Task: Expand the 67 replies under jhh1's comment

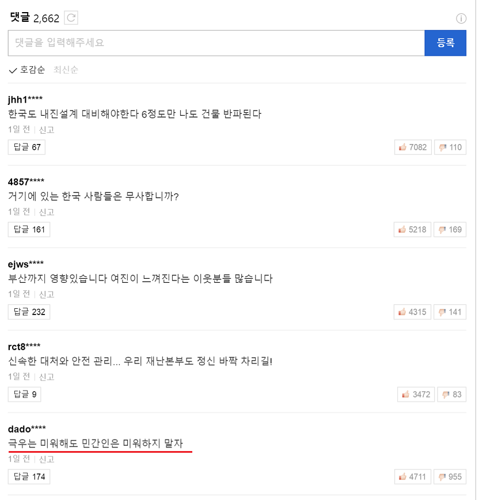Action: pos(26,147)
